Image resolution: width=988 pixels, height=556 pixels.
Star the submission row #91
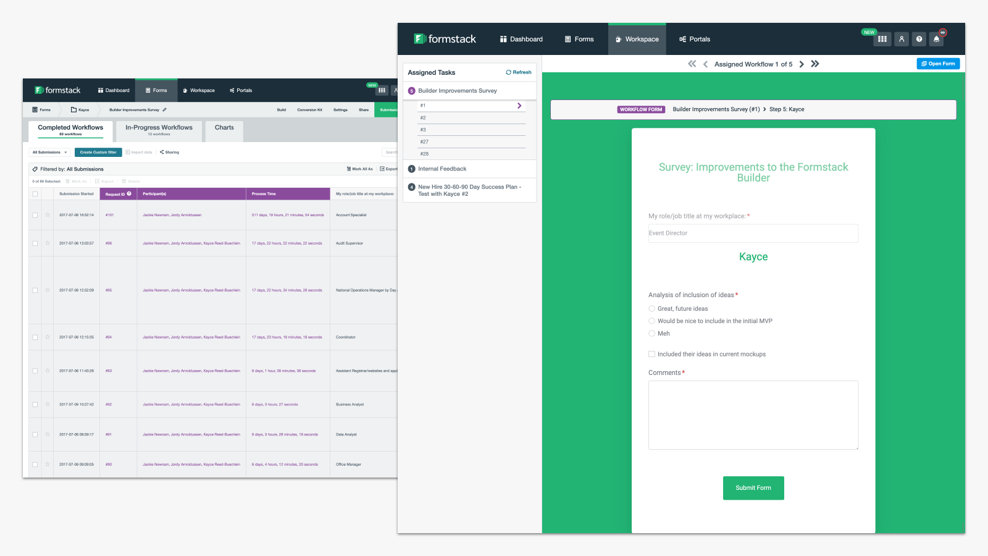coord(48,434)
